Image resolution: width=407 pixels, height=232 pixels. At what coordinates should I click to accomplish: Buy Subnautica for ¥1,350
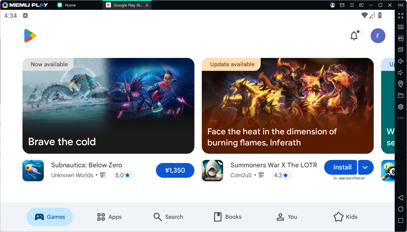pyautogui.click(x=175, y=170)
